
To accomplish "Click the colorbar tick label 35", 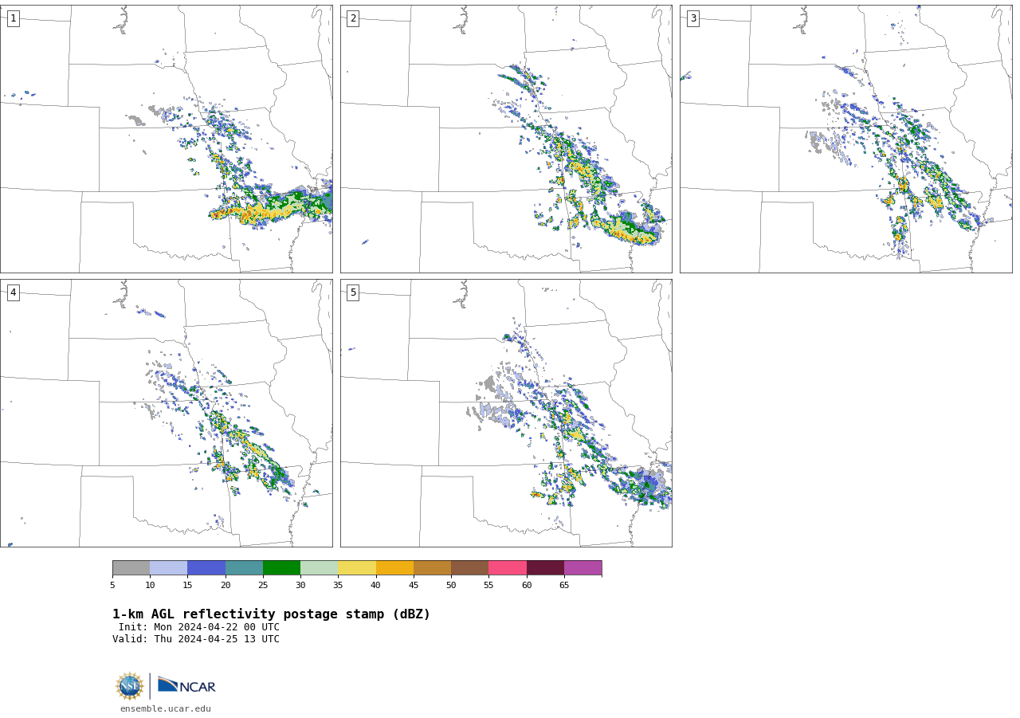I will pyautogui.click(x=338, y=586).
